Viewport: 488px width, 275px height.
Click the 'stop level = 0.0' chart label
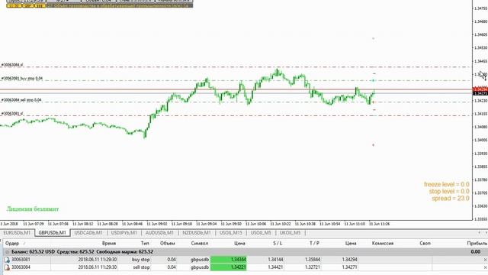[x=449, y=192]
